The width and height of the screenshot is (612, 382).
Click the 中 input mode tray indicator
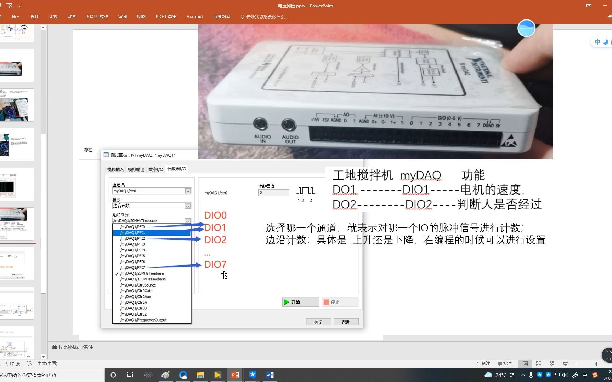pyautogui.click(x=585, y=375)
